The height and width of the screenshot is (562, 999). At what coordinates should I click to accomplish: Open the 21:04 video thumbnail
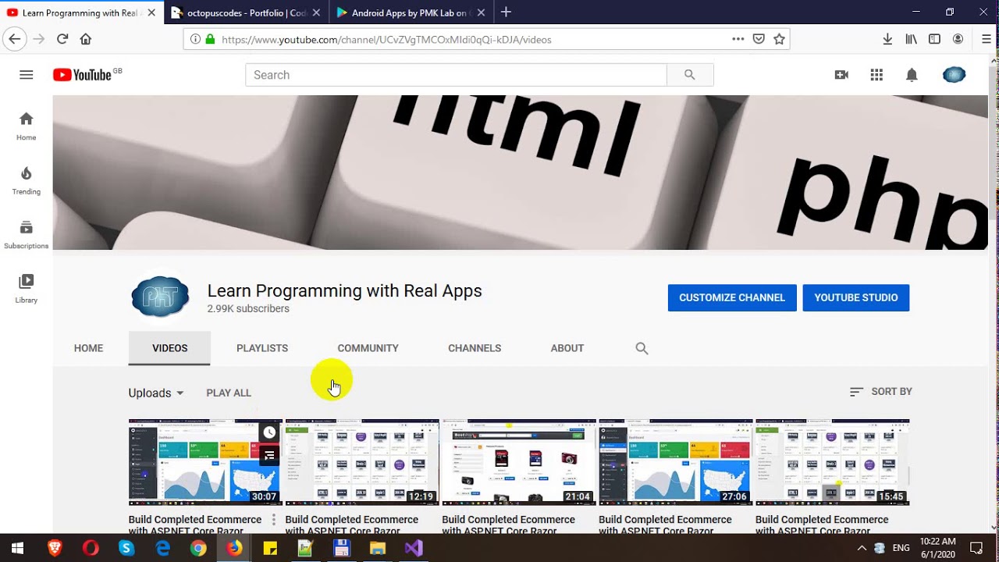(x=519, y=462)
